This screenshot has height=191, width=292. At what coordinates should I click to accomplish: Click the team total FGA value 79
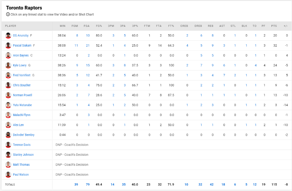tap(88, 185)
